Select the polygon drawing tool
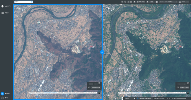The height and width of the screenshot is (100, 191). 128,2
